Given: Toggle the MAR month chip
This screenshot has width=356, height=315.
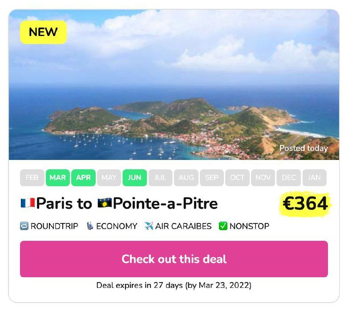Looking at the screenshot, I should coord(58,178).
